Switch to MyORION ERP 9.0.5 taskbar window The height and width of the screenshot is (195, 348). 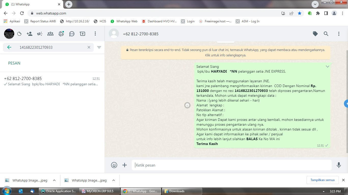tap(100, 191)
